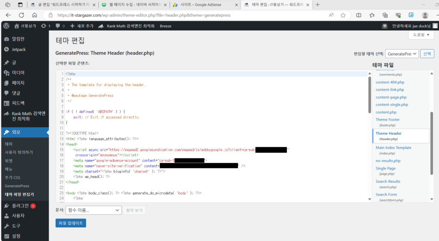Click 파일 업데이트 to save file
Viewport: 439px width, 241px height.
coord(71,223)
